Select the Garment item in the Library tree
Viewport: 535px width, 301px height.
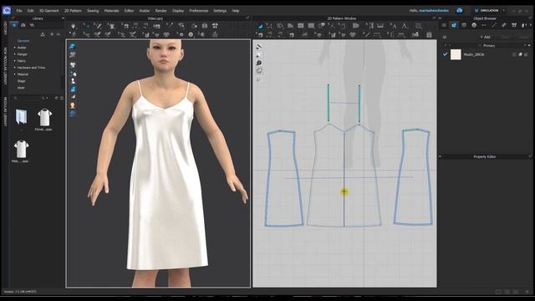pos(23,41)
